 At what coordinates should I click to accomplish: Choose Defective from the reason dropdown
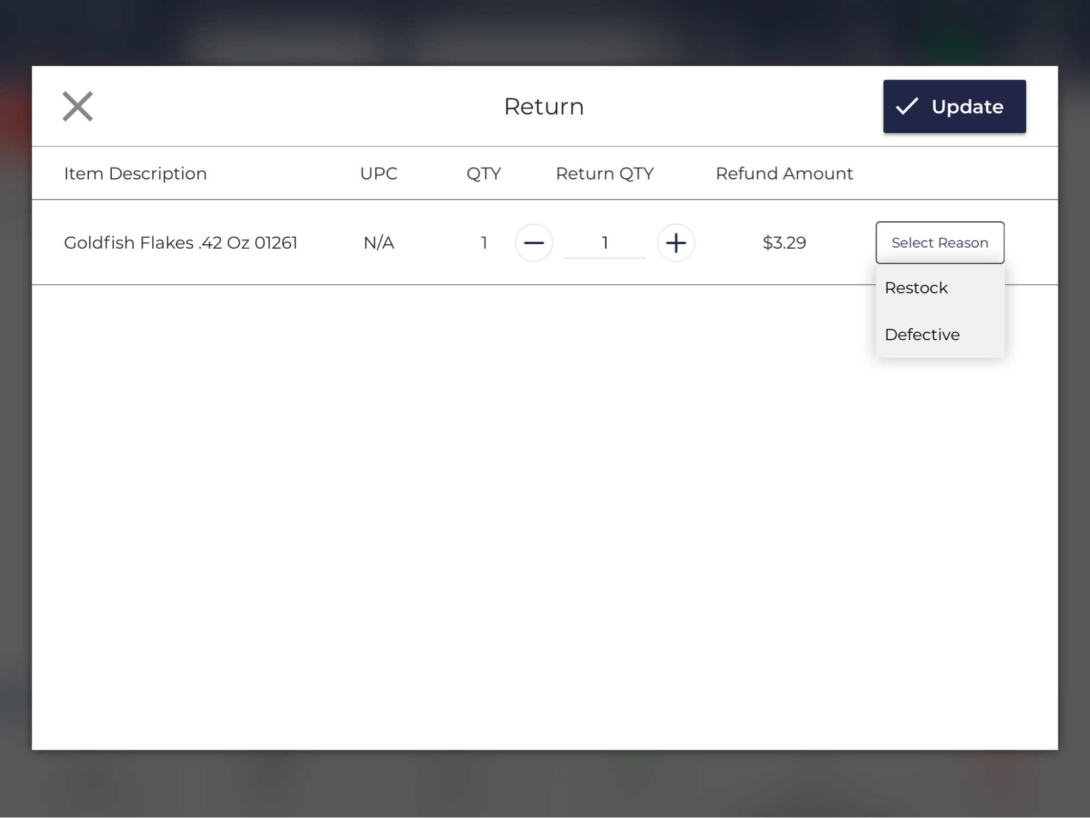(x=922, y=334)
